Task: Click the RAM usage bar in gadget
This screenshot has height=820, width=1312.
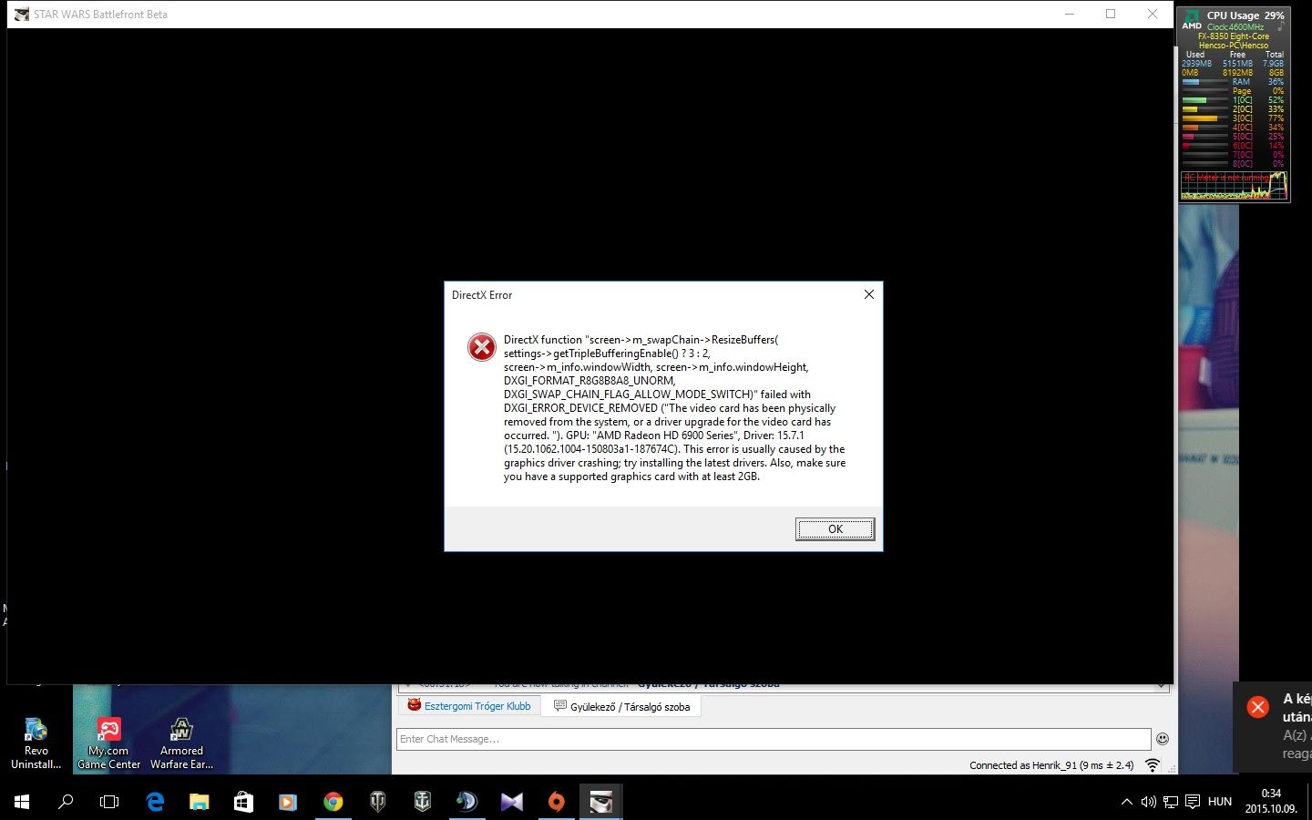Action: pos(1204,82)
